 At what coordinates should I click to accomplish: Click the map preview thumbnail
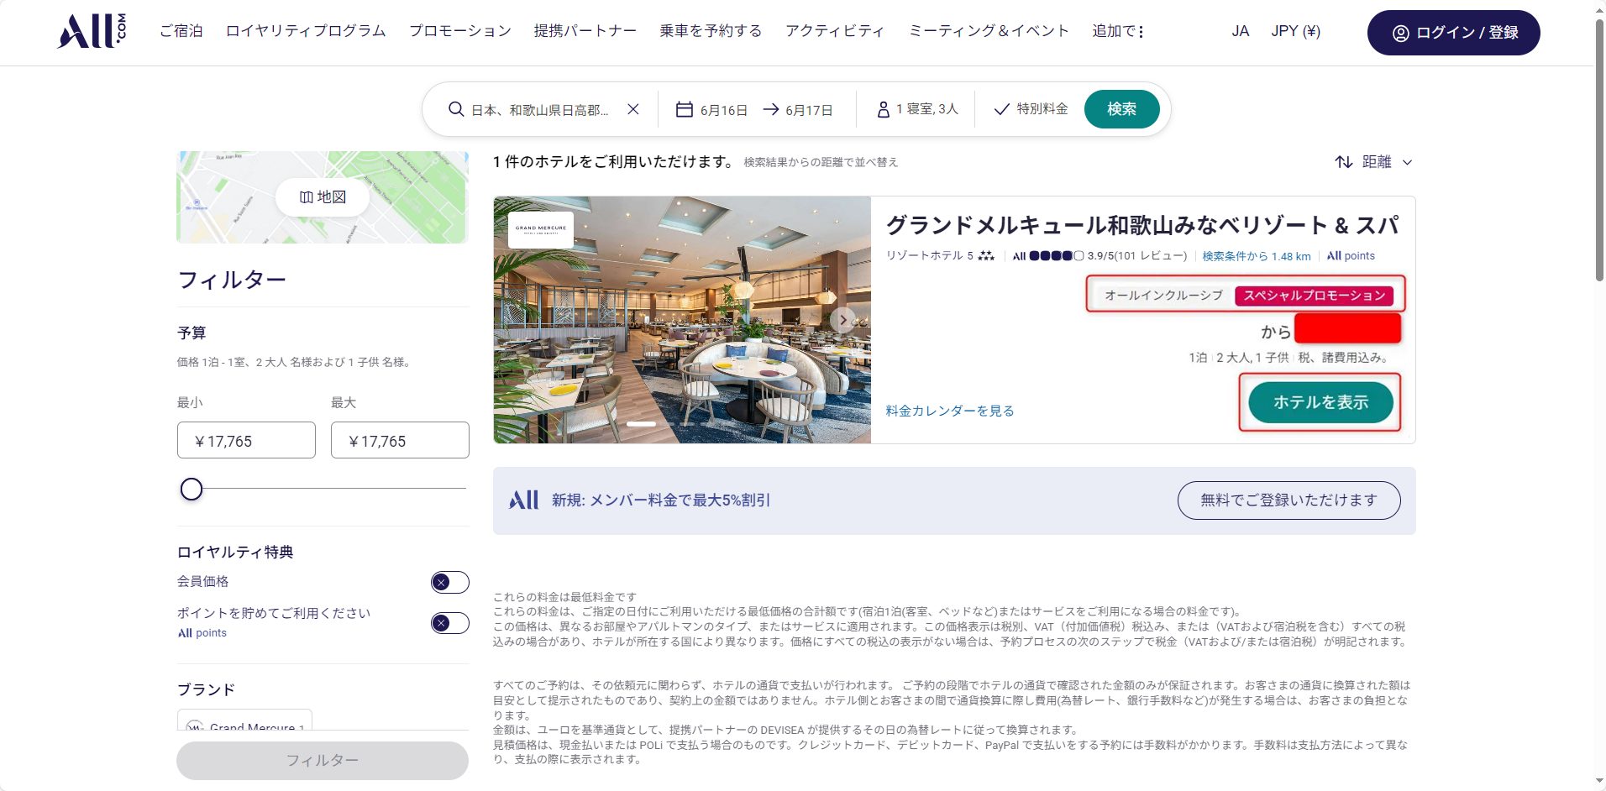[x=323, y=197]
